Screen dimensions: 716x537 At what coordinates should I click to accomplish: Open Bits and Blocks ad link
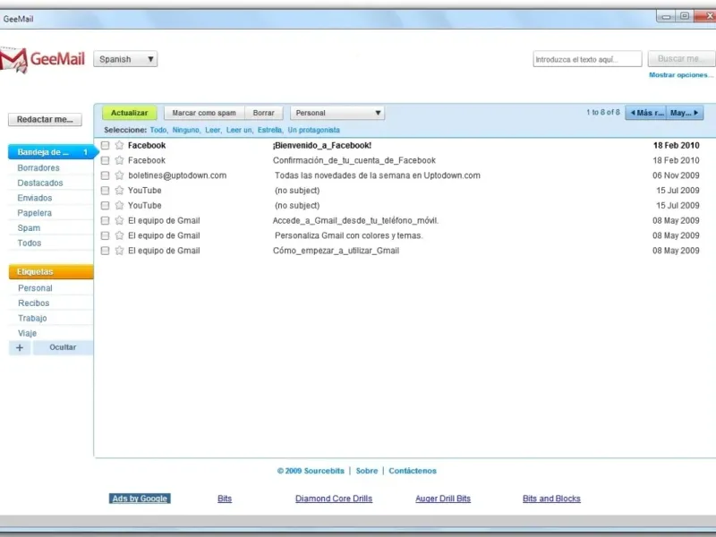point(551,499)
